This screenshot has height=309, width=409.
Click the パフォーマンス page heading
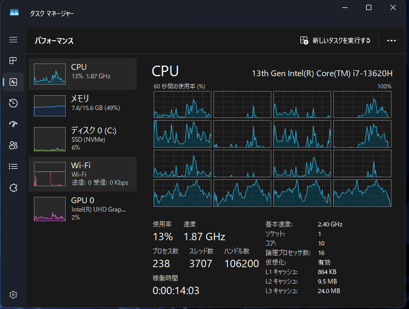click(x=54, y=41)
